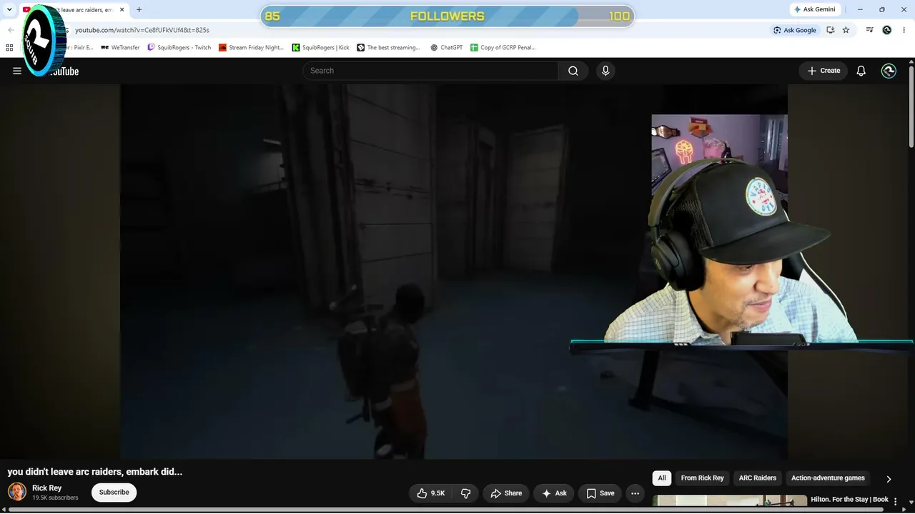Open the Rick Rey channel name link
Viewport: 915px width, 514px height.
click(x=46, y=488)
